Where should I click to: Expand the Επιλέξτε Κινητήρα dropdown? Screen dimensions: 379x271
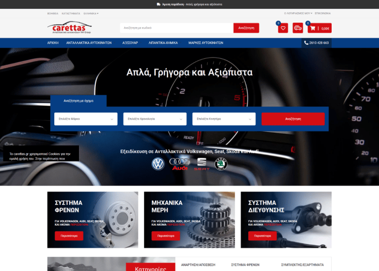pos(224,119)
